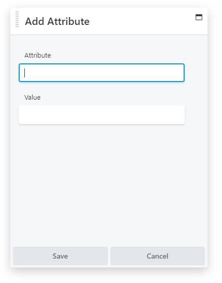Save the new attribute
222x283 pixels.
(x=60, y=256)
